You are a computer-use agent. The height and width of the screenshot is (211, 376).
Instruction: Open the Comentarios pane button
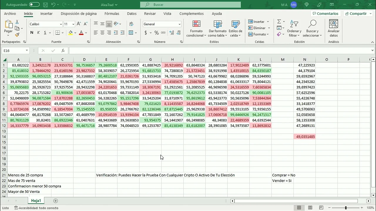click(325, 14)
